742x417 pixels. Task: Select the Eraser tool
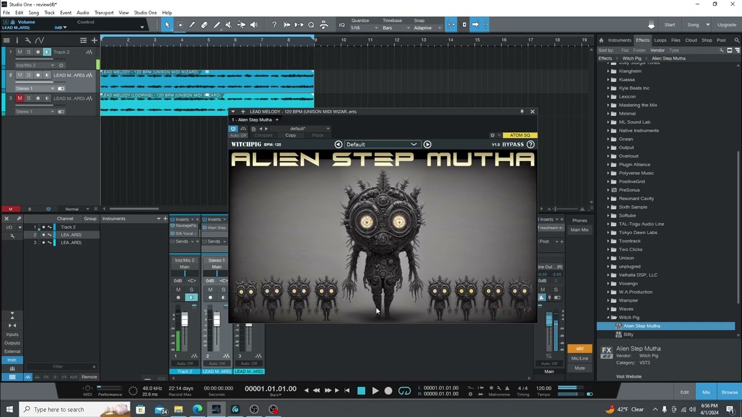click(x=204, y=25)
